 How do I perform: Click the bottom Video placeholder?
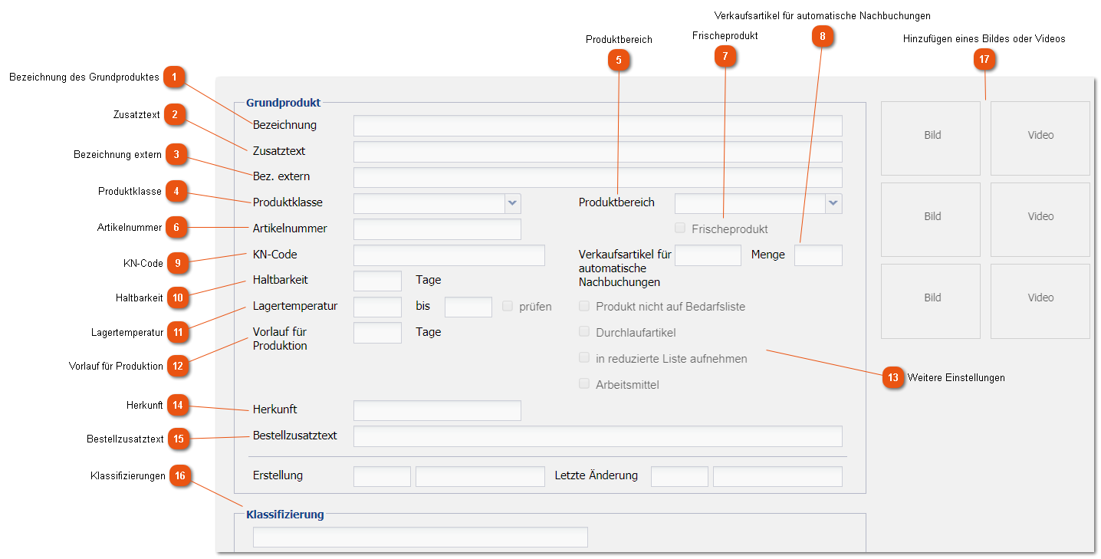click(1040, 301)
